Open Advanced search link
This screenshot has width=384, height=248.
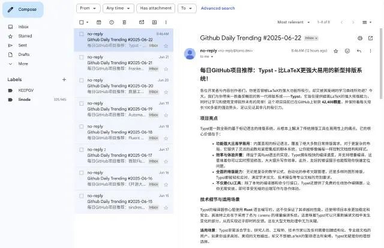tap(218, 8)
